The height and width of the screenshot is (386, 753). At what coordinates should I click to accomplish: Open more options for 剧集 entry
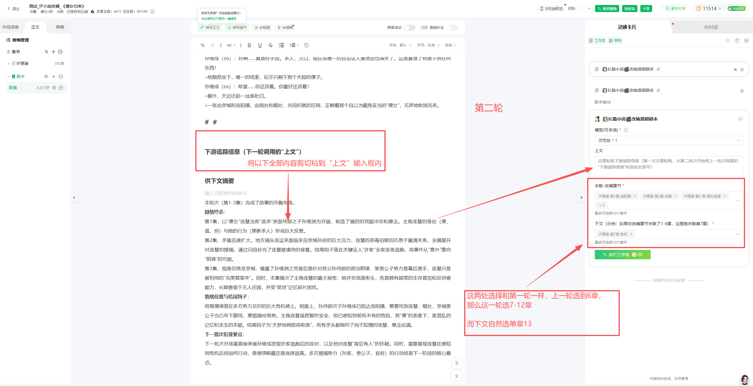point(61,88)
